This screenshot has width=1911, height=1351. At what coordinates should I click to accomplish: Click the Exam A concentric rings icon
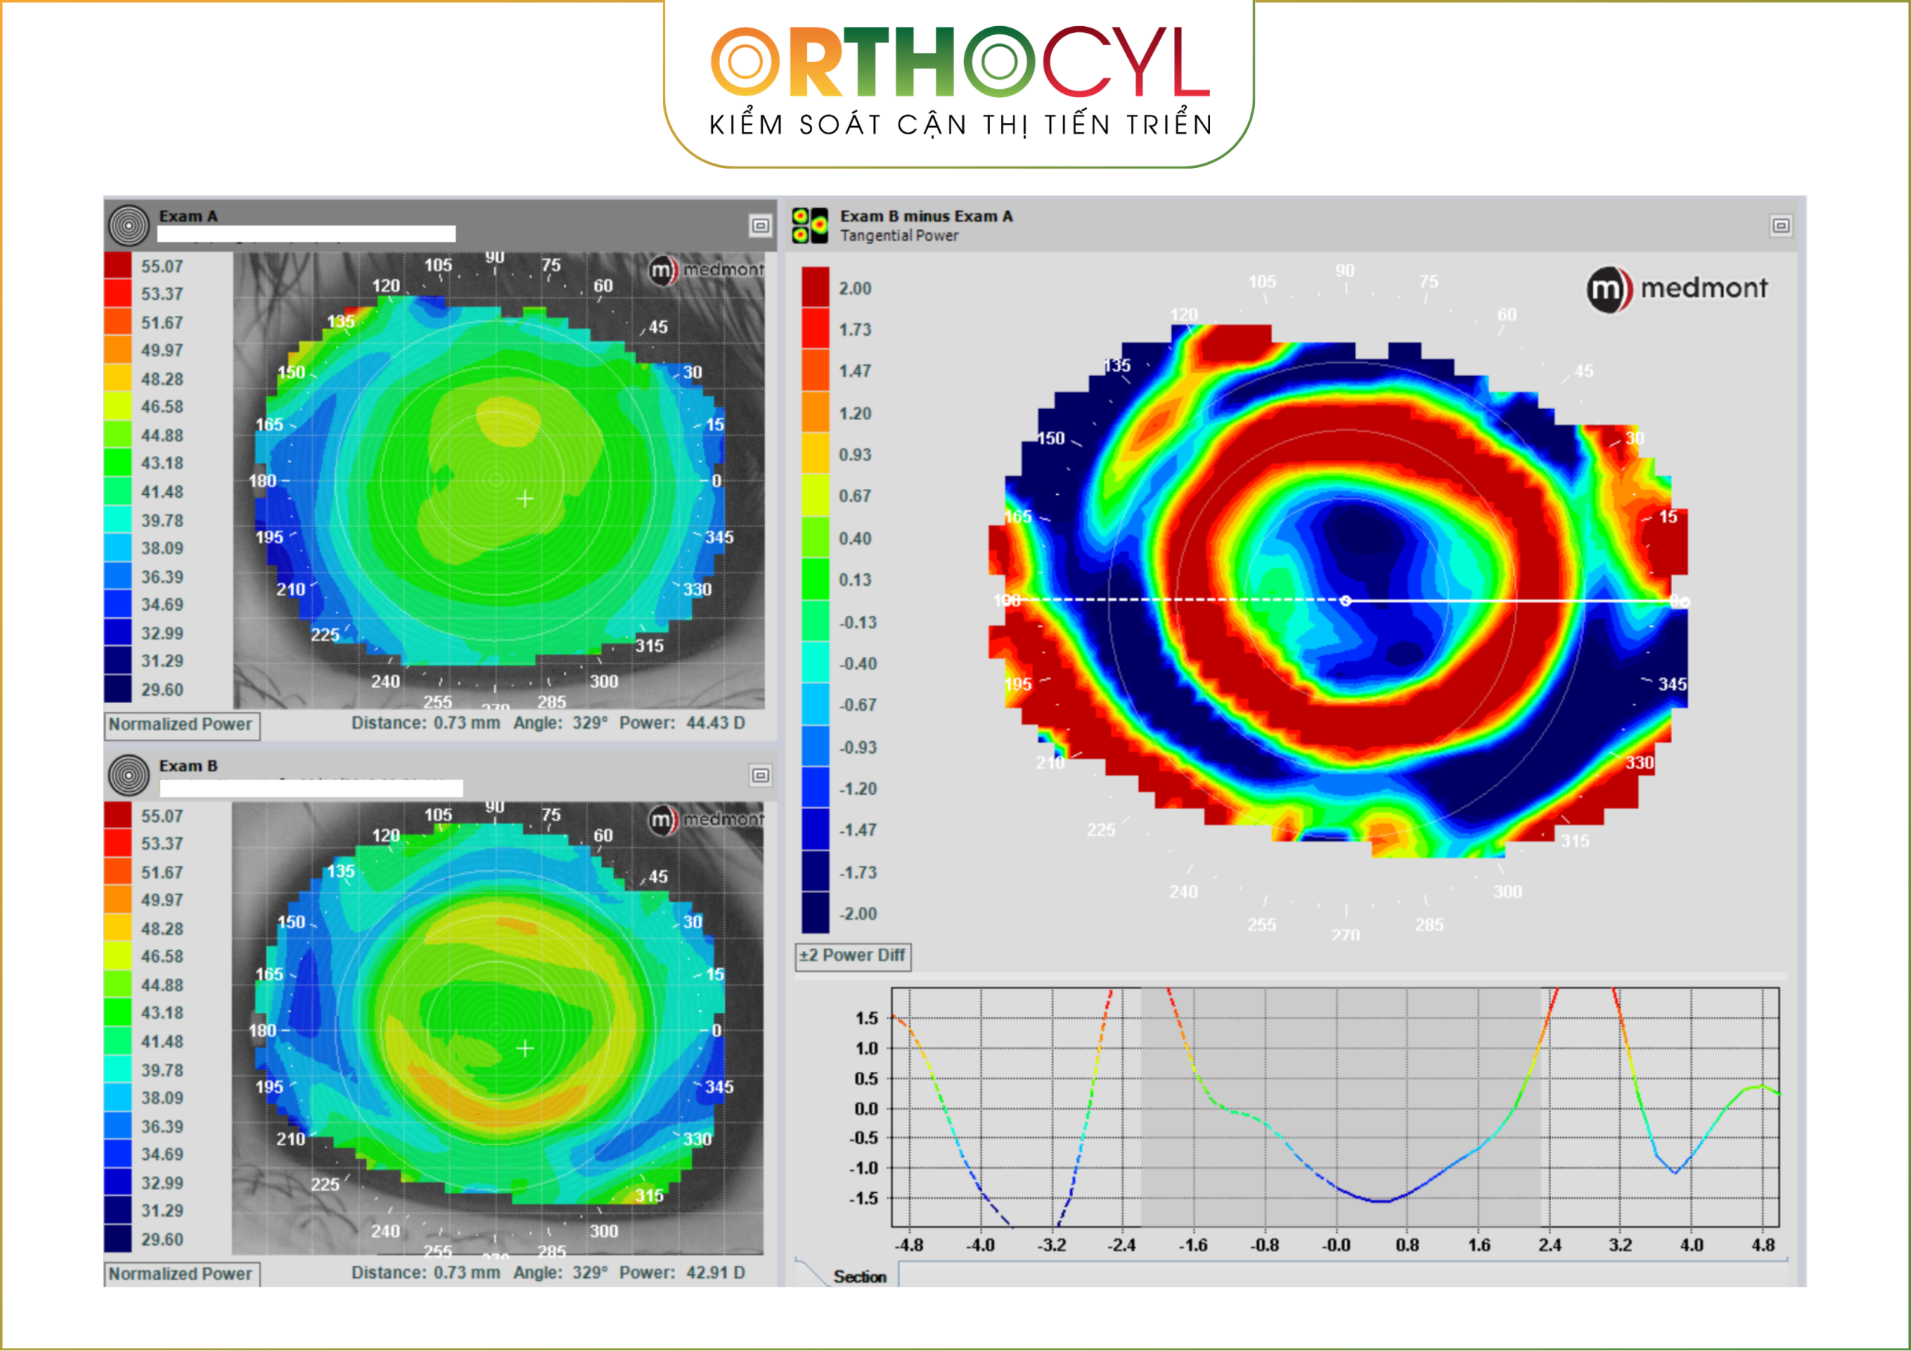pyautogui.click(x=129, y=225)
